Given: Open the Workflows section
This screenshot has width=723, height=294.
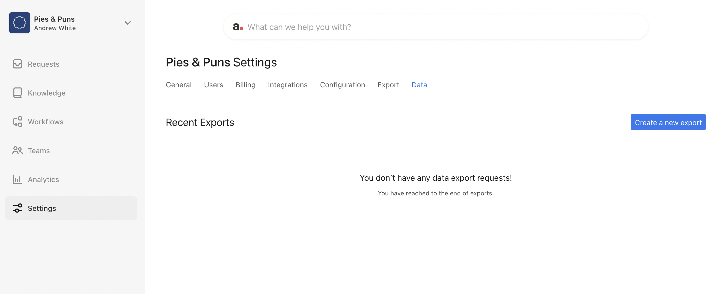Looking at the screenshot, I should 46,122.
